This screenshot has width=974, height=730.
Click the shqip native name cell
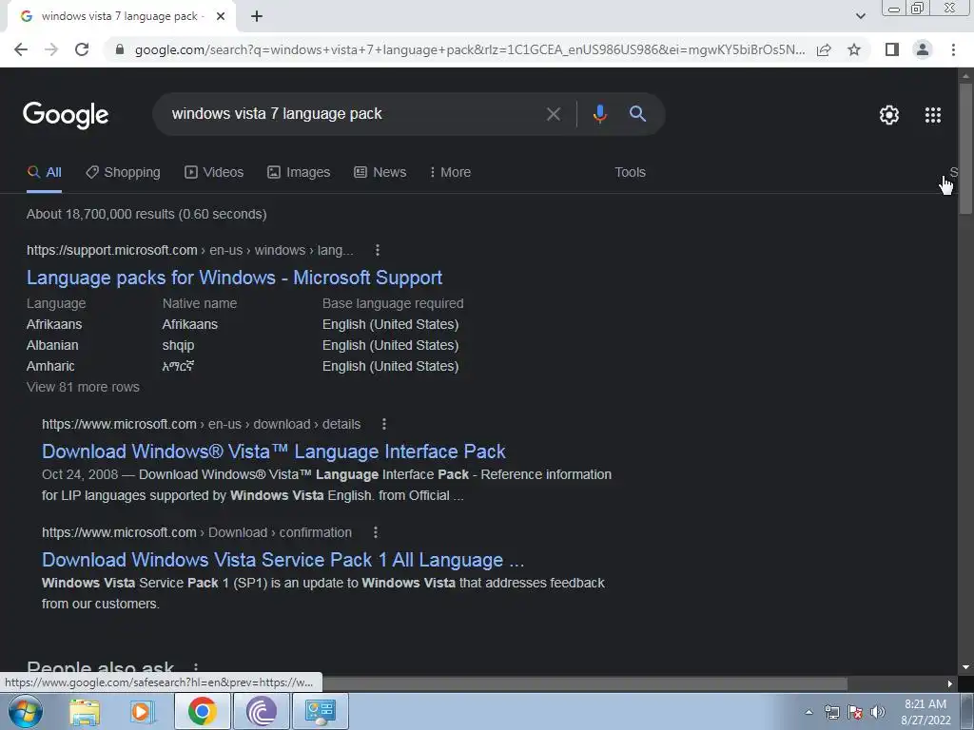tap(178, 345)
